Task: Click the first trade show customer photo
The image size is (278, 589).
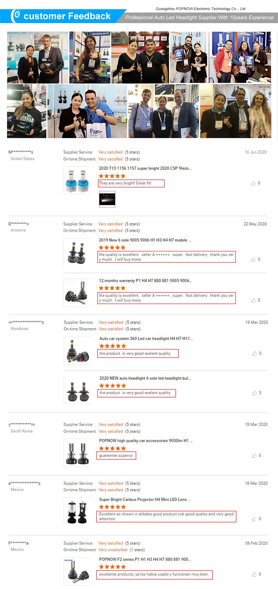Action: (x=37, y=58)
